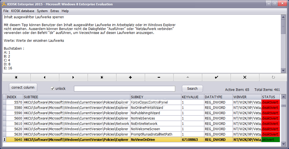This screenshot has height=149, width=289.
Task: Click deaktiviert status in row 5610
Action: pos(270,123)
